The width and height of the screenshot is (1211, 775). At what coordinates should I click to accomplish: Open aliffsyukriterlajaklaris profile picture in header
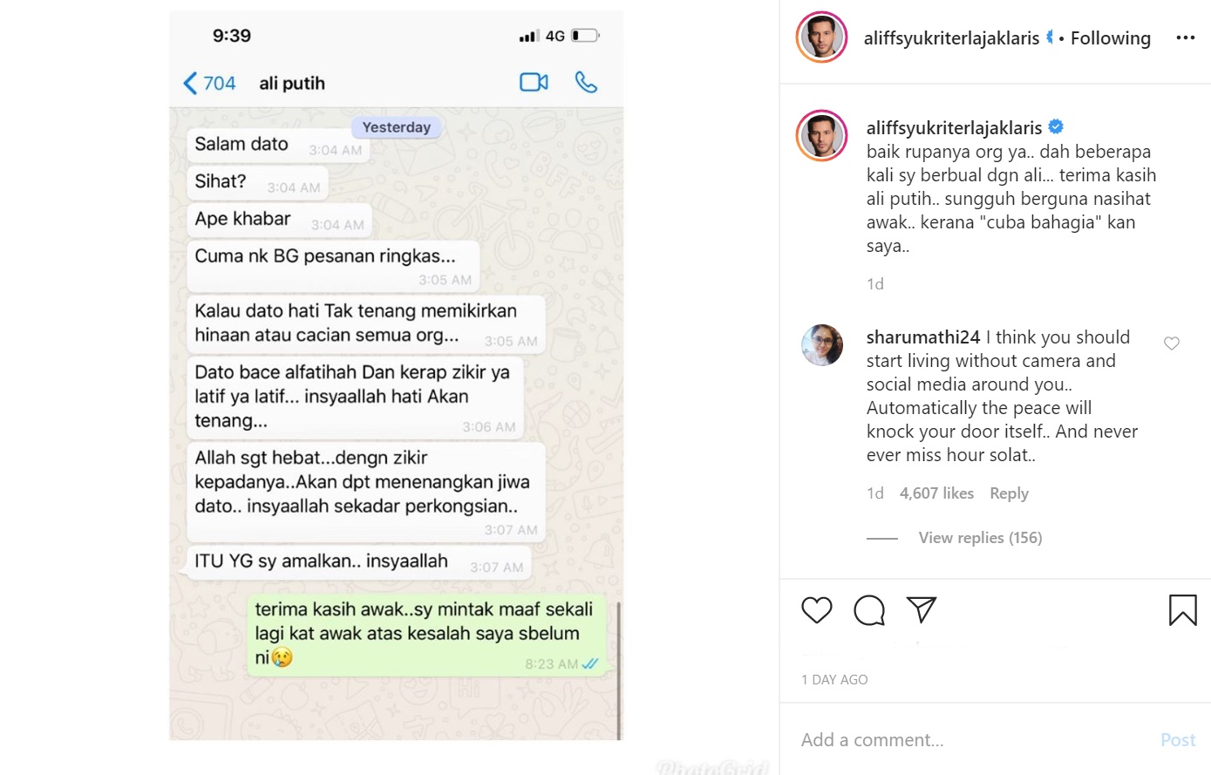coord(821,37)
